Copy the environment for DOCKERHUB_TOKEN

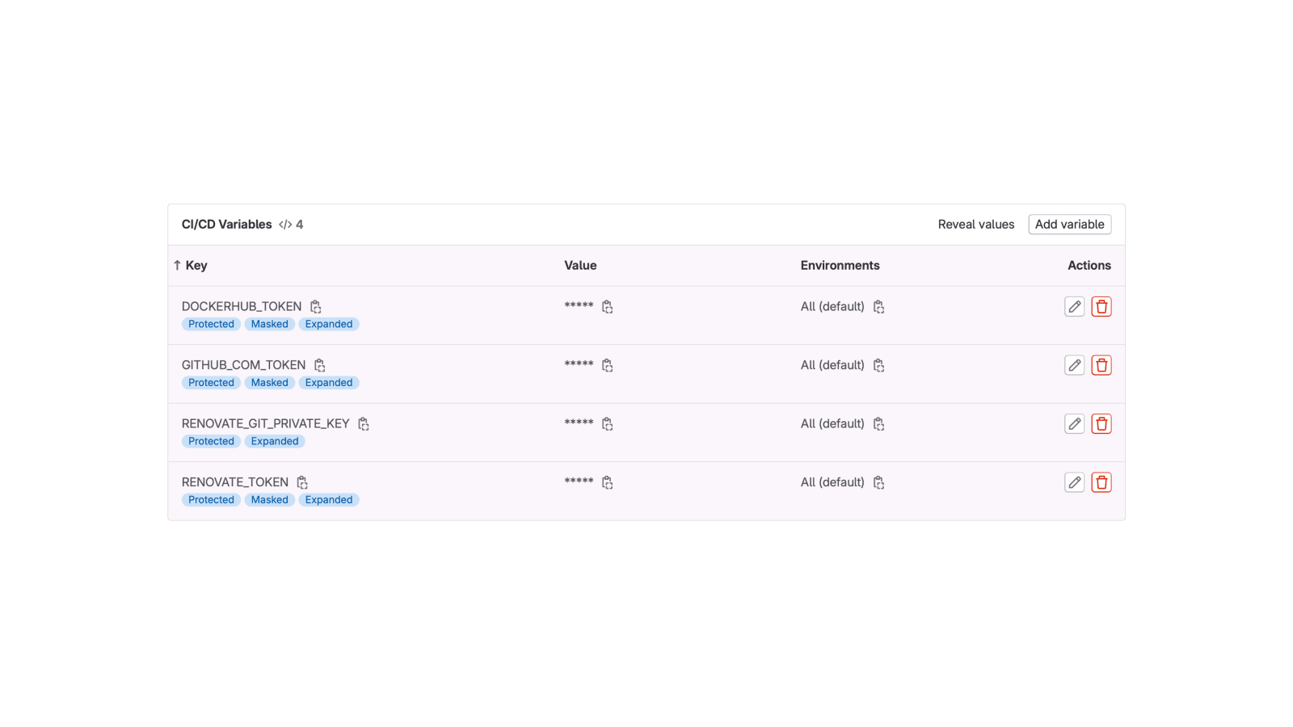click(x=878, y=307)
